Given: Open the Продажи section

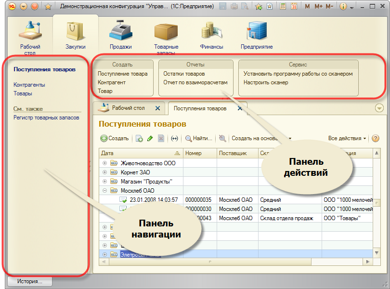Looking at the screenshot, I should tap(121, 35).
